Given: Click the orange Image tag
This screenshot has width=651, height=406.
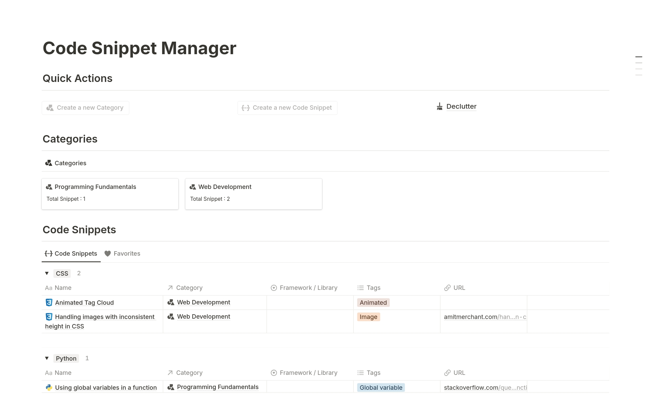Looking at the screenshot, I should [368, 317].
